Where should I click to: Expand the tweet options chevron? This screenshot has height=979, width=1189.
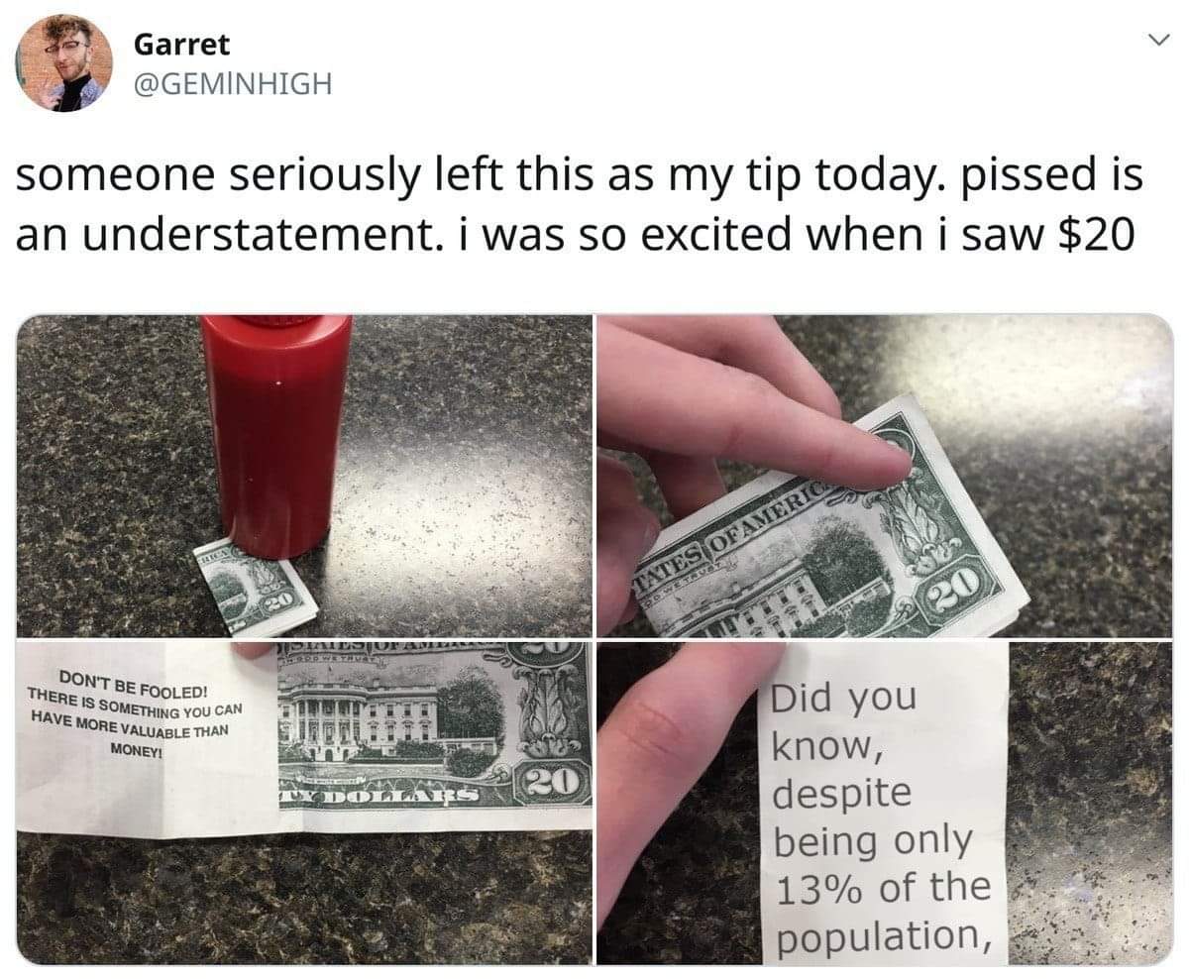coord(1153,42)
